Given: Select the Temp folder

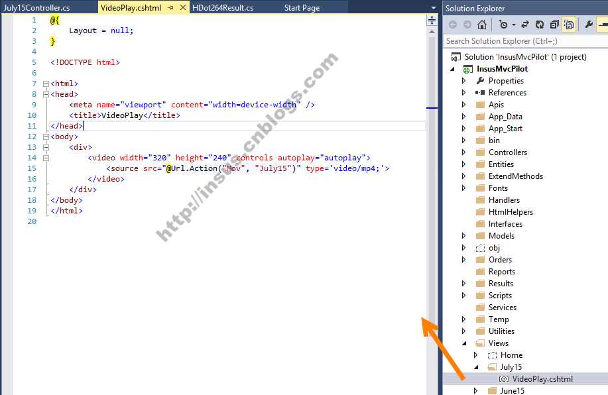Looking at the screenshot, I should tap(499, 319).
